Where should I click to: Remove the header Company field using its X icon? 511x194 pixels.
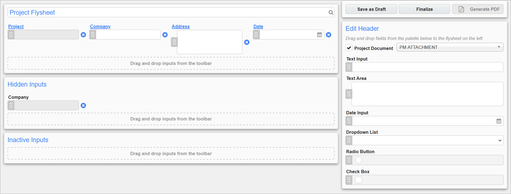(x=165, y=35)
